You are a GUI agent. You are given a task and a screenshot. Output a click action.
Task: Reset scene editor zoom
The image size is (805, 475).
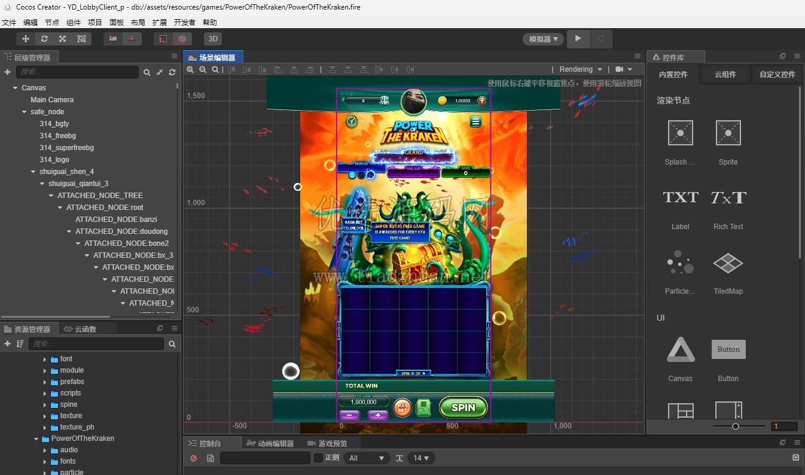click(x=215, y=69)
